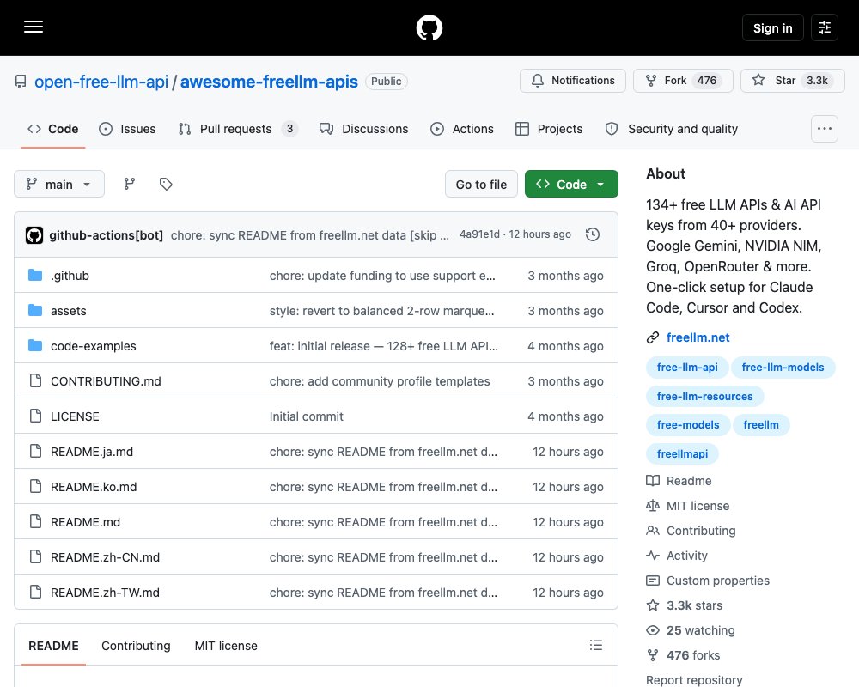Viewport: 859px width, 687px height.
Task: Open the .github folder
Action: (x=70, y=276)
